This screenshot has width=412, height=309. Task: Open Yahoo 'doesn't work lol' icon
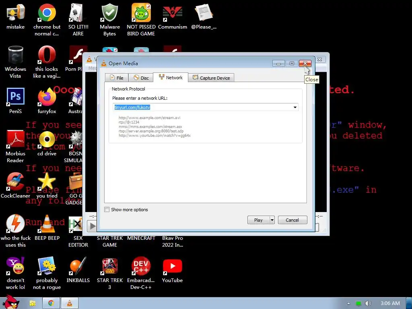(x=15, y=273)
